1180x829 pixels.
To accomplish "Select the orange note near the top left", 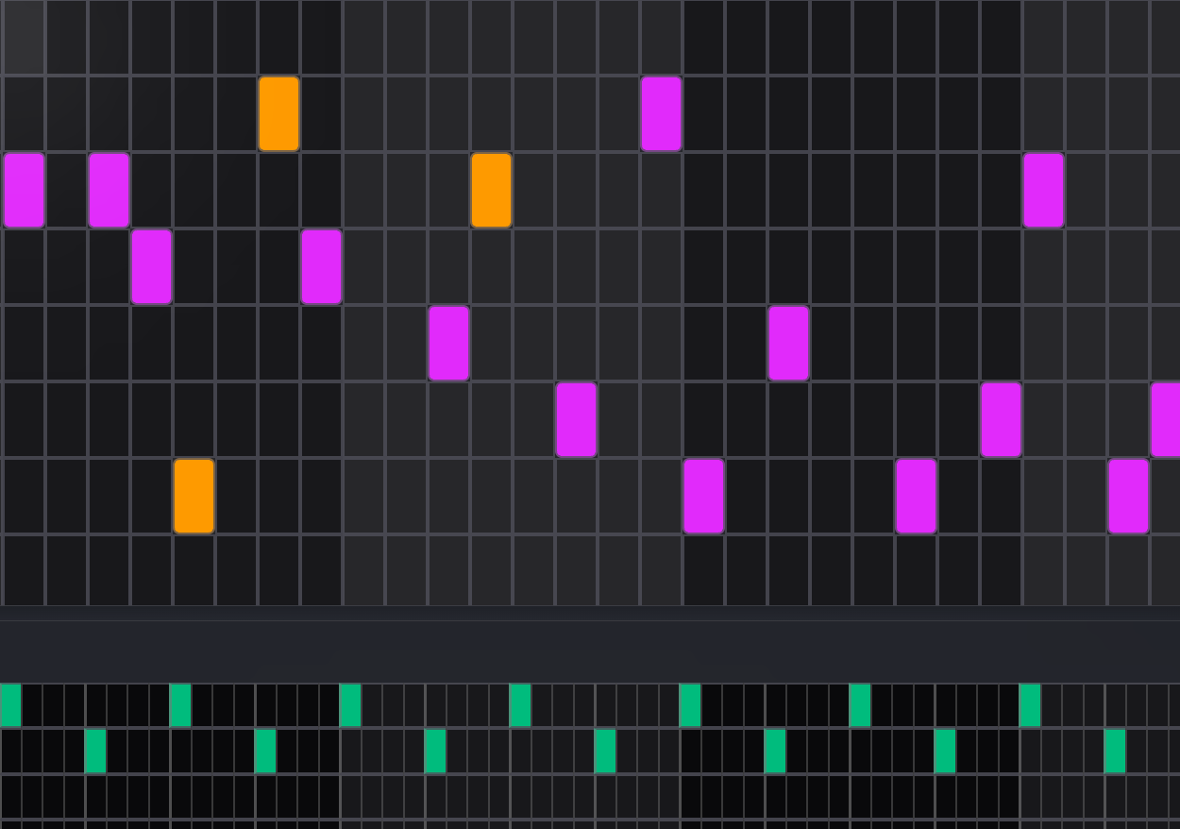I will [x=278, y=111].
